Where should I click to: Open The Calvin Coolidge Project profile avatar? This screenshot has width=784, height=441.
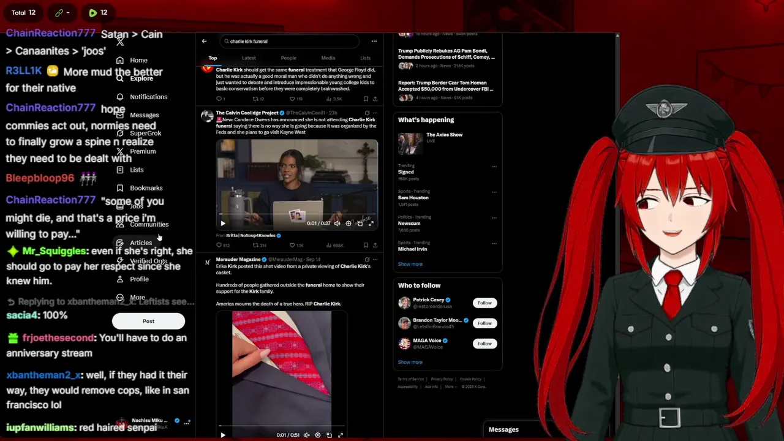tap(207, 116)
